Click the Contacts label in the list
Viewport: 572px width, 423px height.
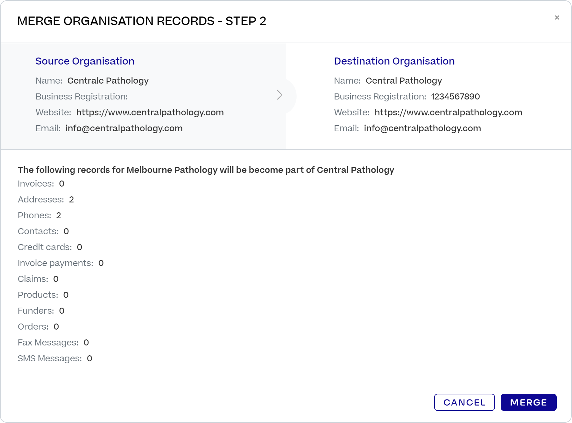click(x=38, y=231)
